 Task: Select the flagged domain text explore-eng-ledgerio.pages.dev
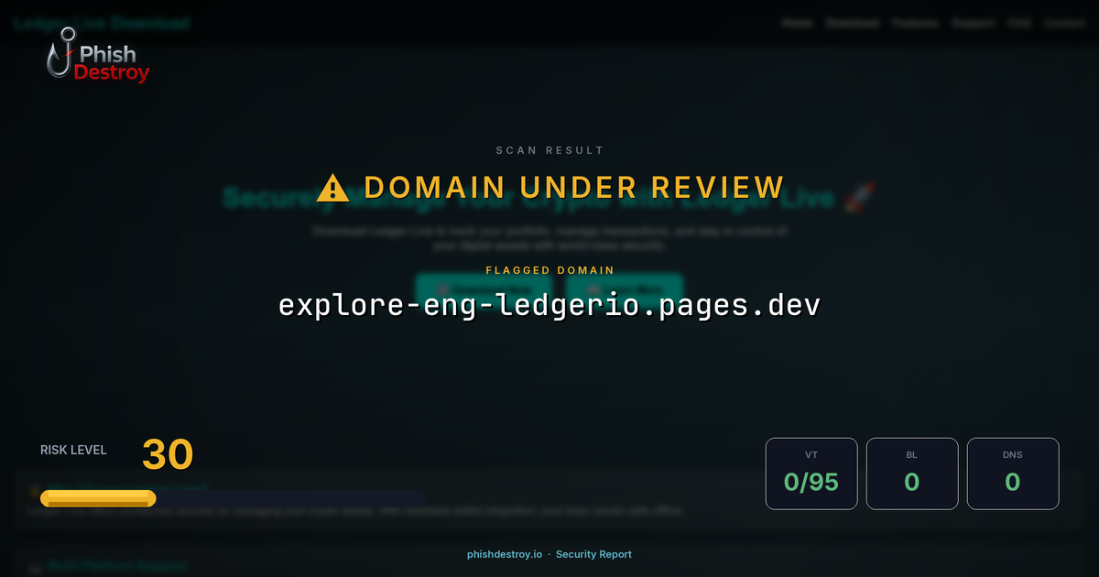pyautogui.click(x=549, y=305)
